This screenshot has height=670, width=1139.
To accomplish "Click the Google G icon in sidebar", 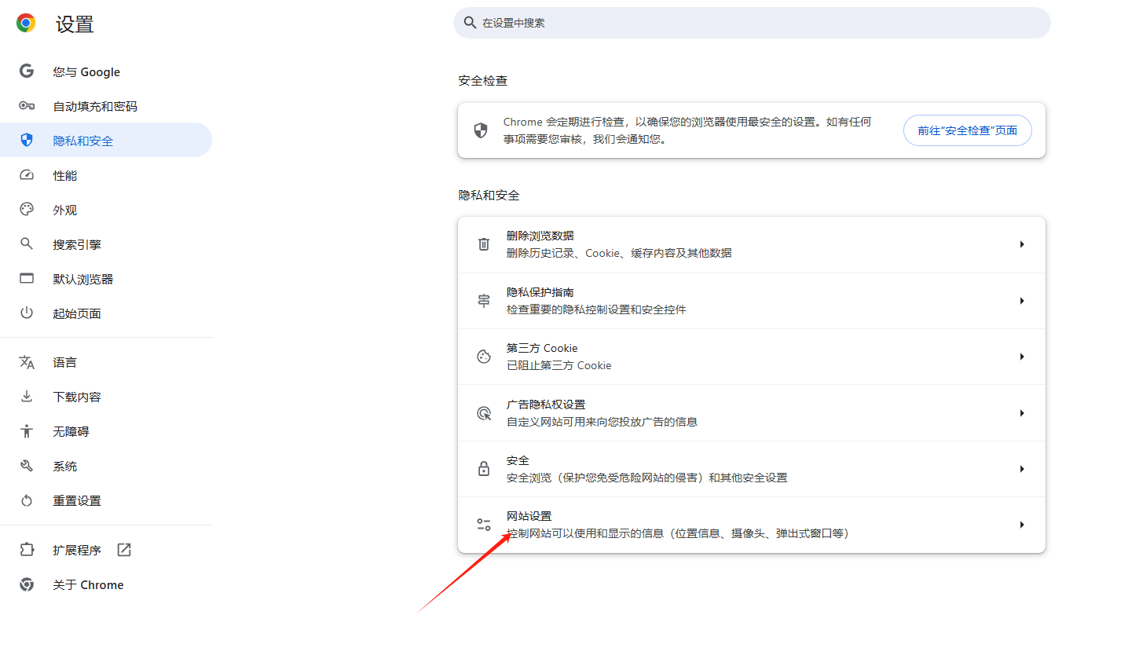I will click(x=27, y=71).
